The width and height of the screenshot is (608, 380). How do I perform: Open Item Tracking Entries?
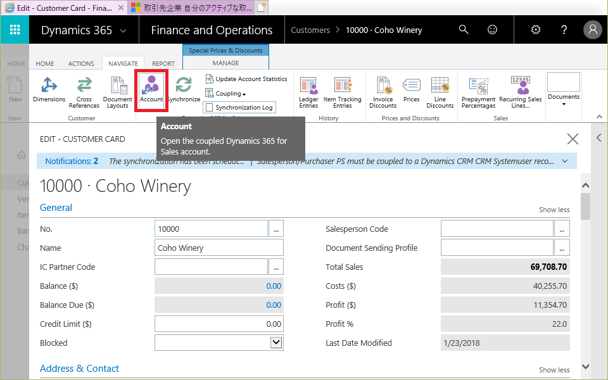click(x=343, y=93)
